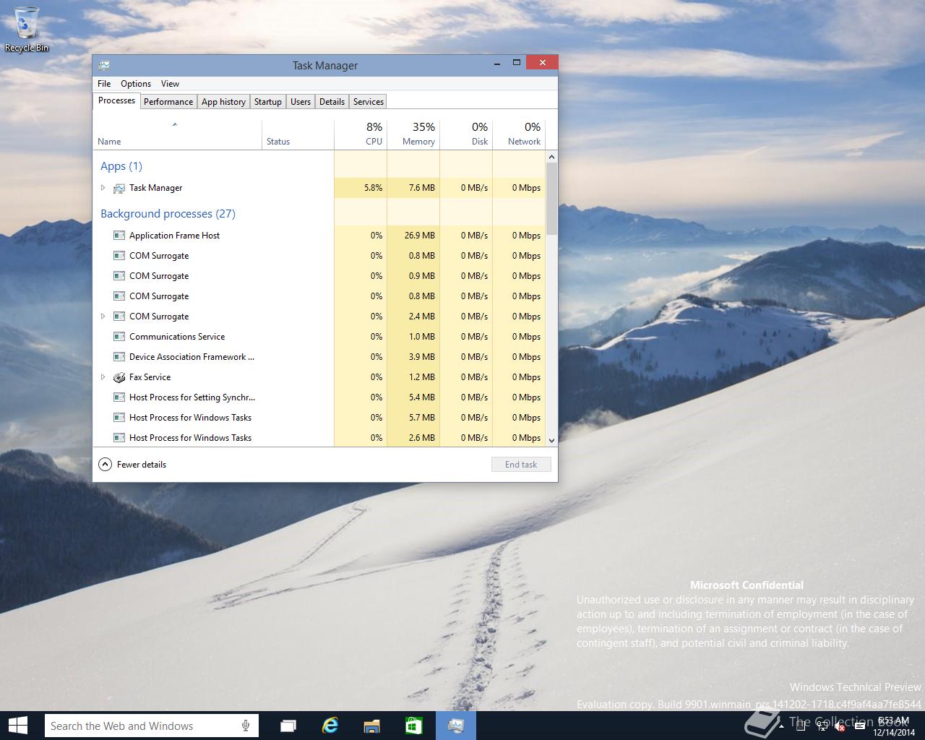Click the Host Process for Setting Synchronization icon
The image size is (925, 740).
point(119,397)
